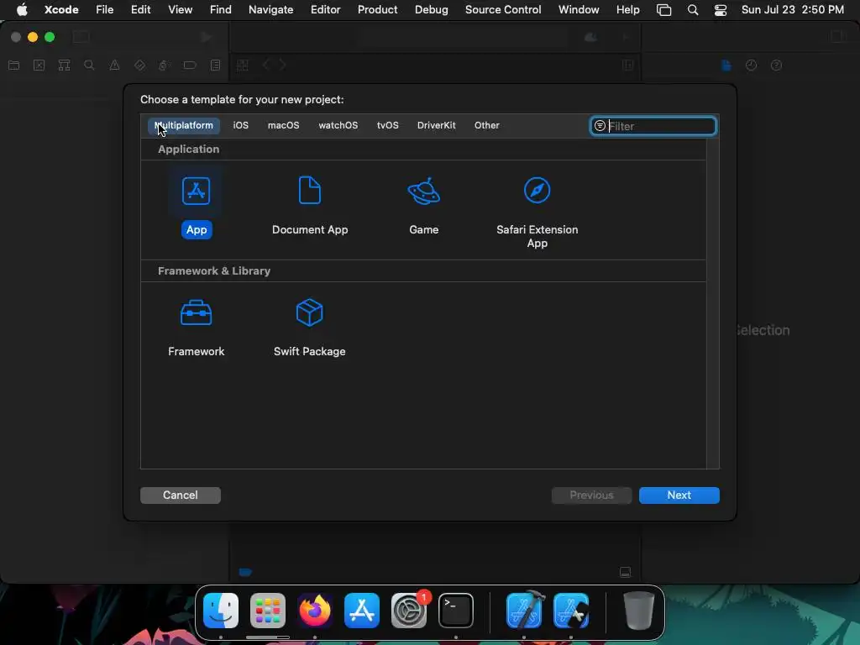This screenshot has width=860, height=645.
Task: Pick the Game template
Action: click(x=423, y=191)
